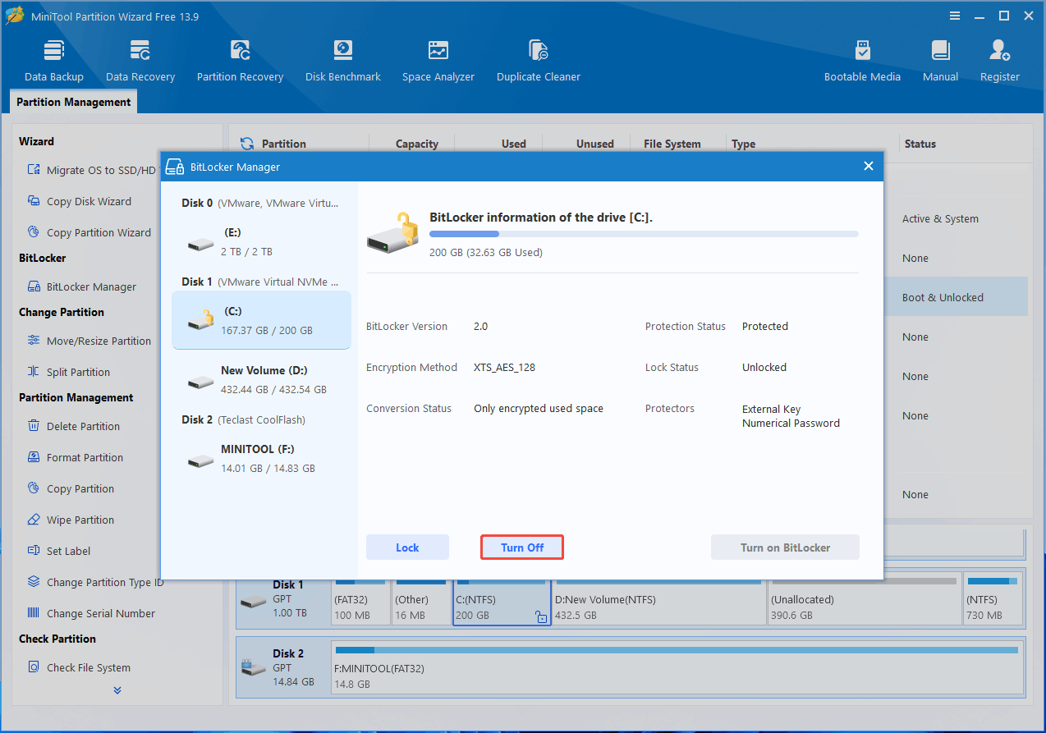This screenshot has width=1046, height=733.
Task: Select Format Partition
Action: pos(75,457)
